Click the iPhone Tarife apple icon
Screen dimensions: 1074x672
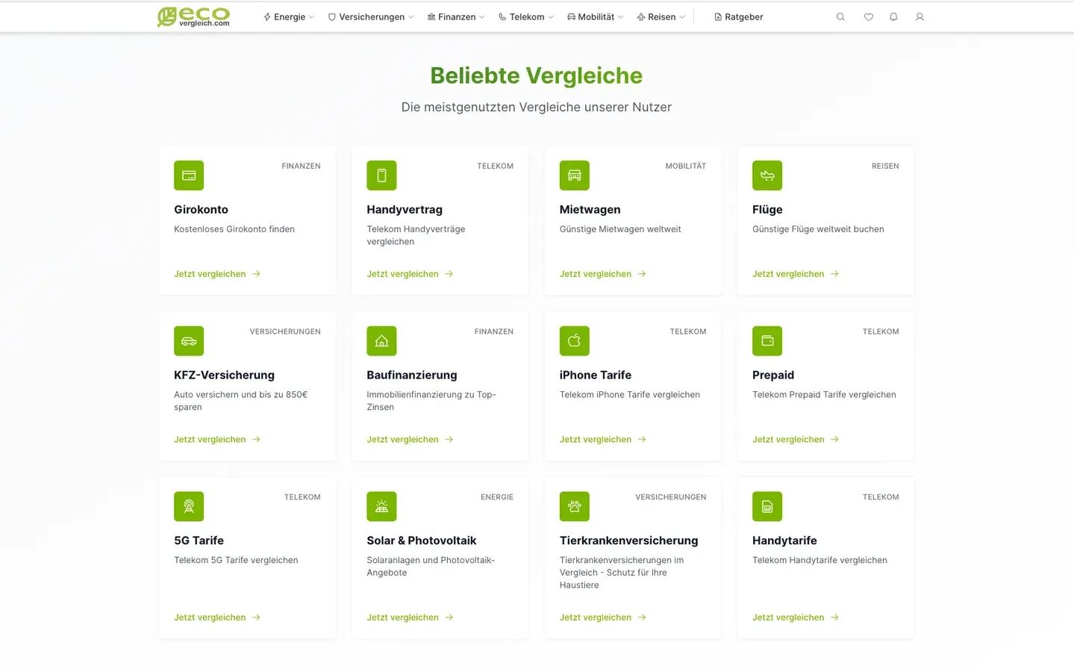point(575,341)
